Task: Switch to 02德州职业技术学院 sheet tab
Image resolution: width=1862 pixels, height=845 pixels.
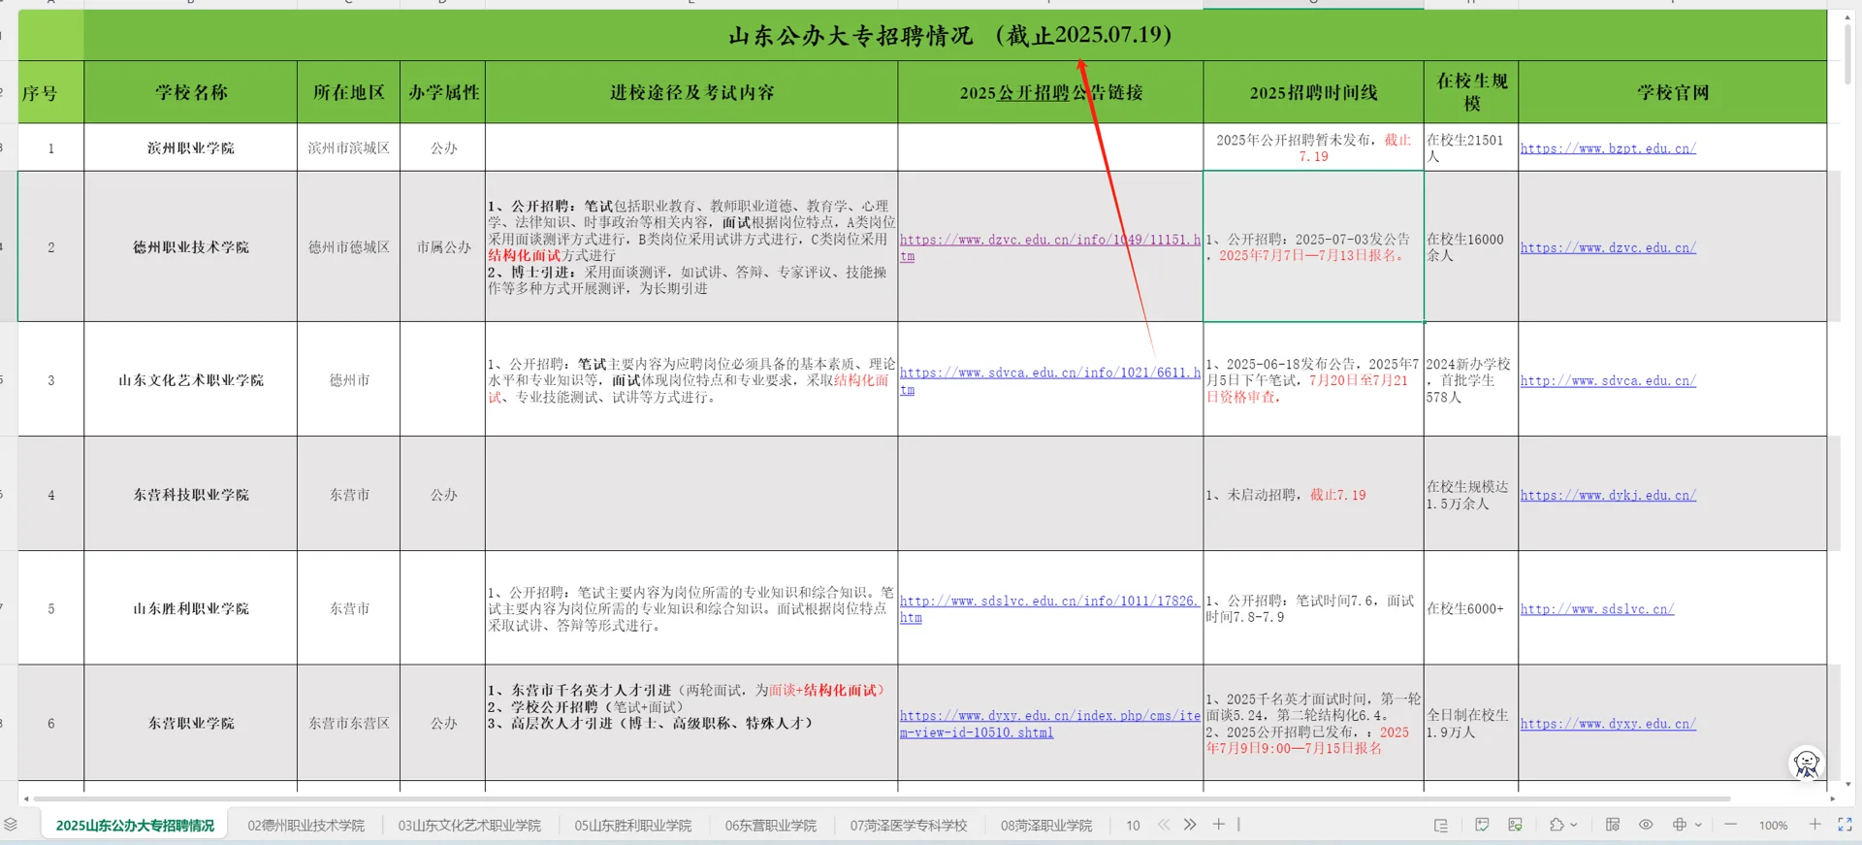Action: 305,826
